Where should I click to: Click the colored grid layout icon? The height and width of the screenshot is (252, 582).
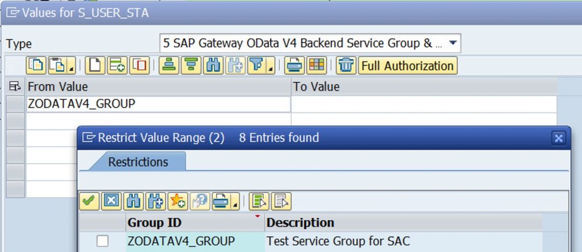[317, 65]
